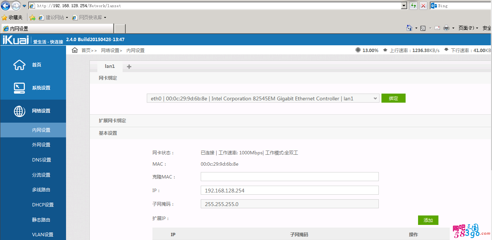This screenshot has height=240, width=492.
Task: Collapse the 网卡绑定 section header
Action: [x=291, y=78]
